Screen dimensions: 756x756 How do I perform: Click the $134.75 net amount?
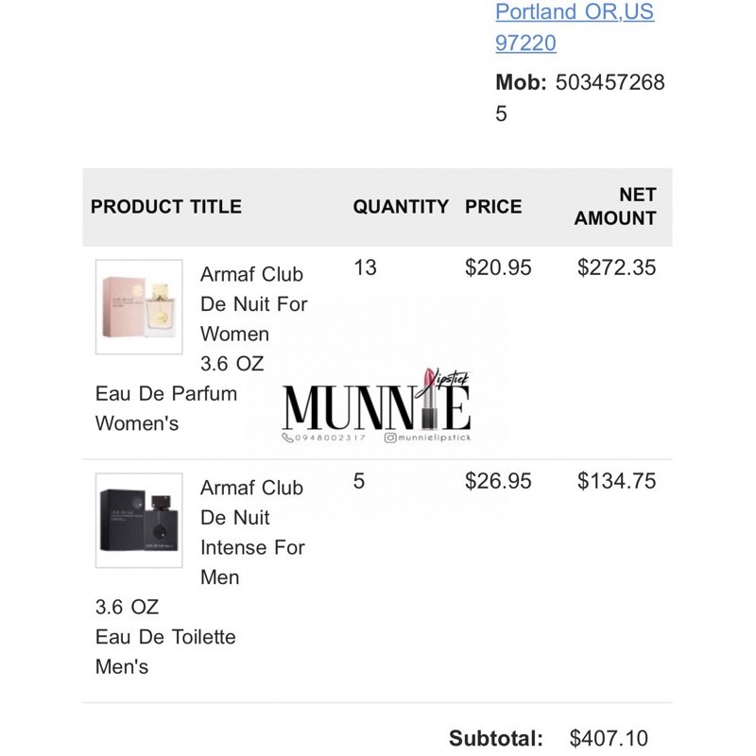[616, 481]
